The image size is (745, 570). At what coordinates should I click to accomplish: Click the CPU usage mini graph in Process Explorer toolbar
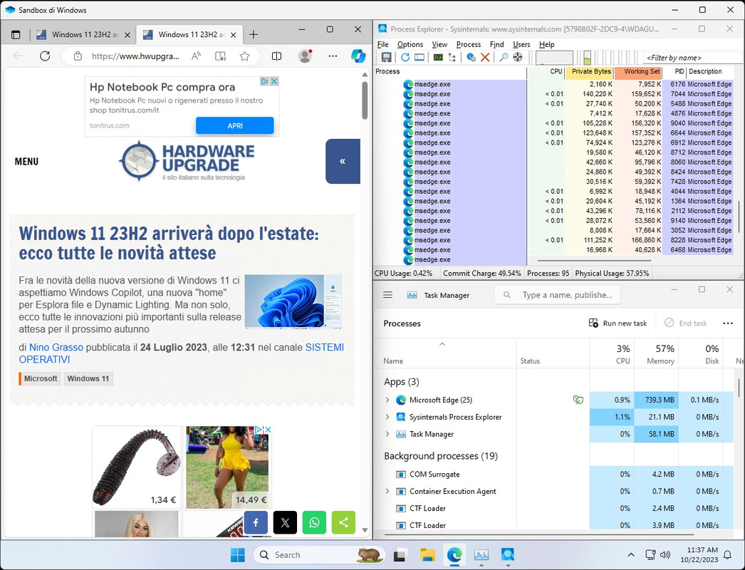(554, 58)
